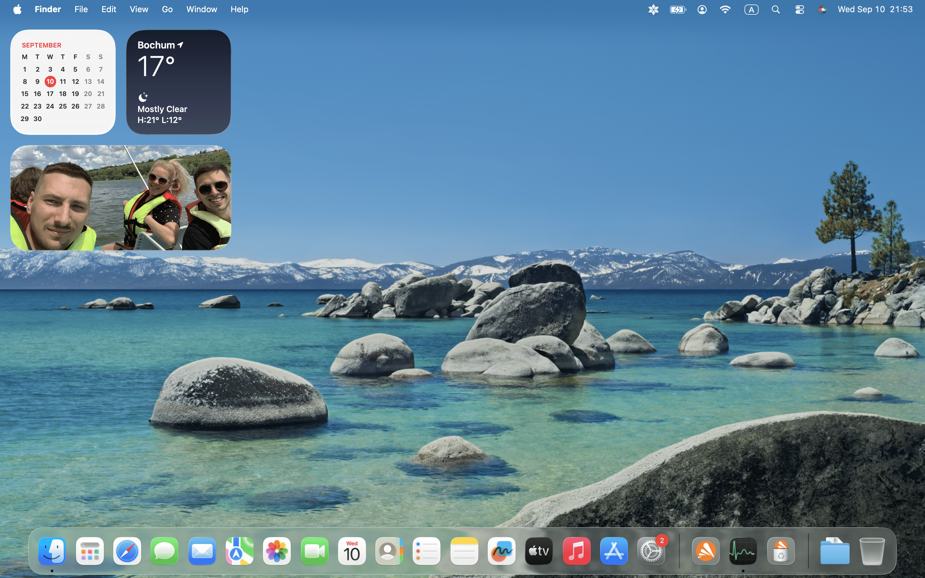Click the user account icon in the menu bar
Viewport: 925px width, 578px height.
tap(702, 10)
